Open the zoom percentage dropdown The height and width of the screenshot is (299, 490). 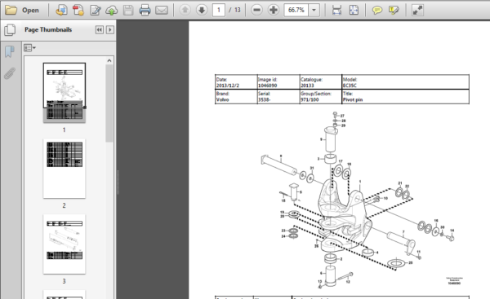pos(314,10)
